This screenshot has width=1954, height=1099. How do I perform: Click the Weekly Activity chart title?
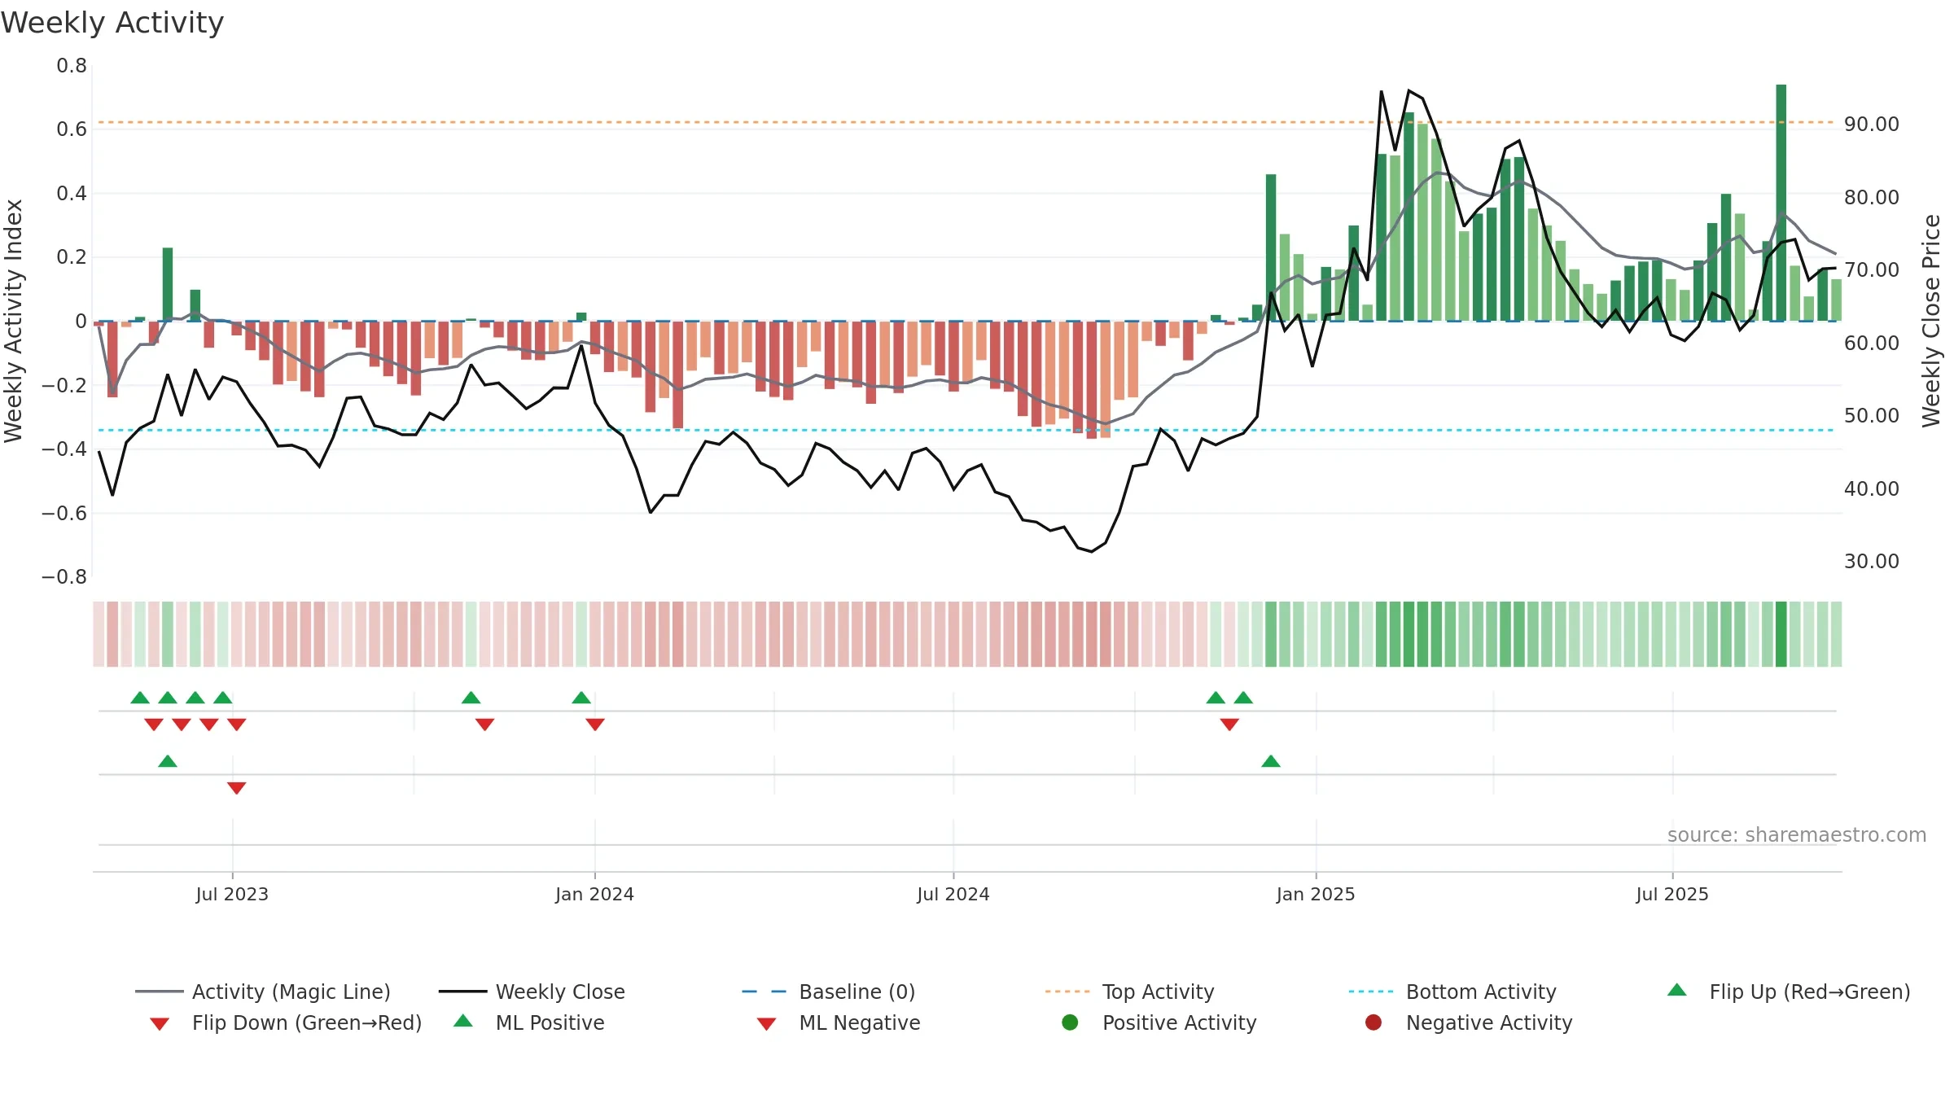(x=112, y=23)
